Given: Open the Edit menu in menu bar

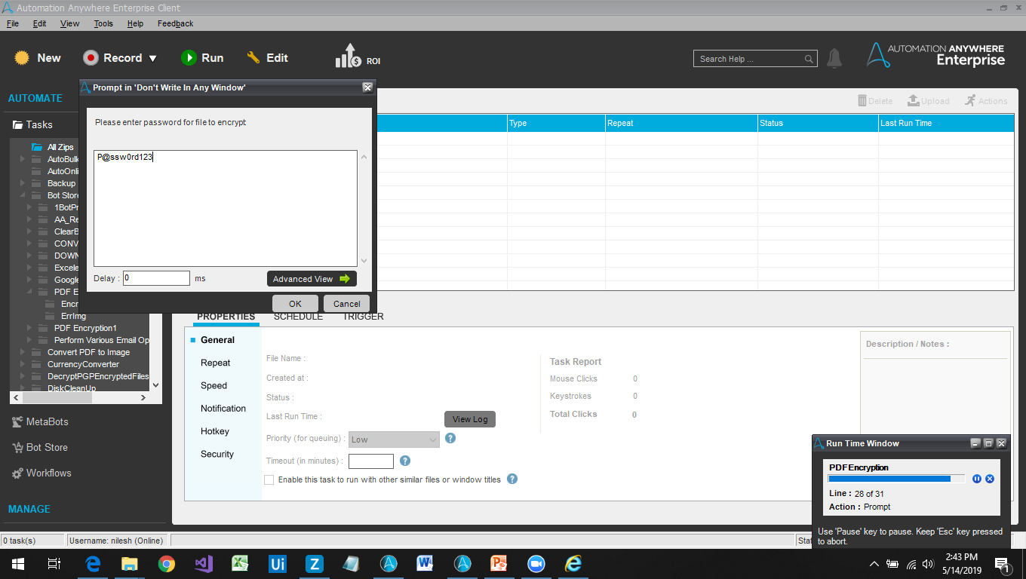Looking at the screenshot, I should 40,23.
